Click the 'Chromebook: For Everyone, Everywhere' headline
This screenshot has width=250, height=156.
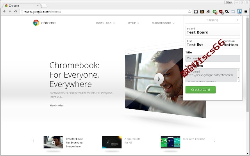click(x=75, y=74)
